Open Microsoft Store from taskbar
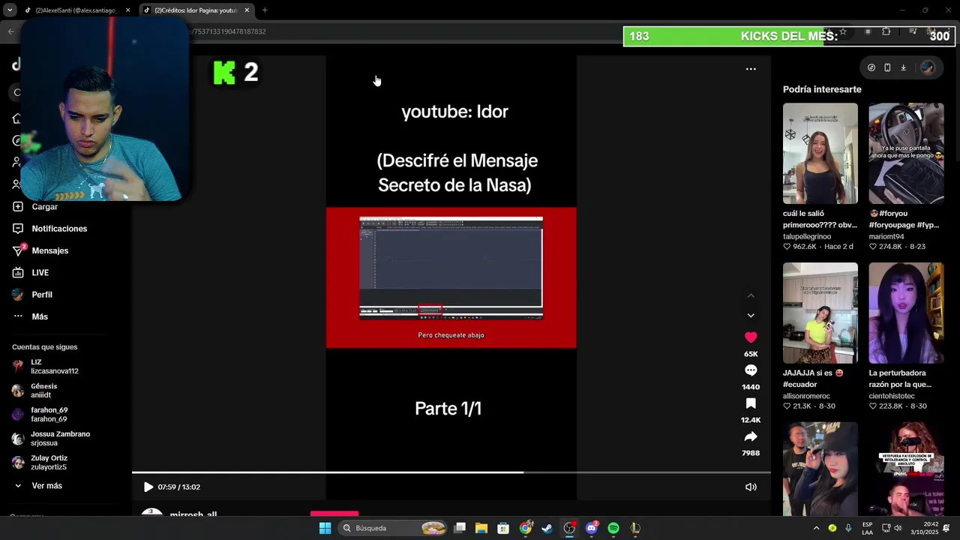The width and height of the screenshot is (960, 540). point(503,528)
